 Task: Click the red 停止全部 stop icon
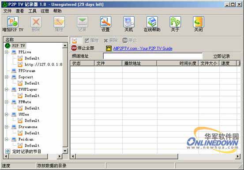[x=74, y=48]
